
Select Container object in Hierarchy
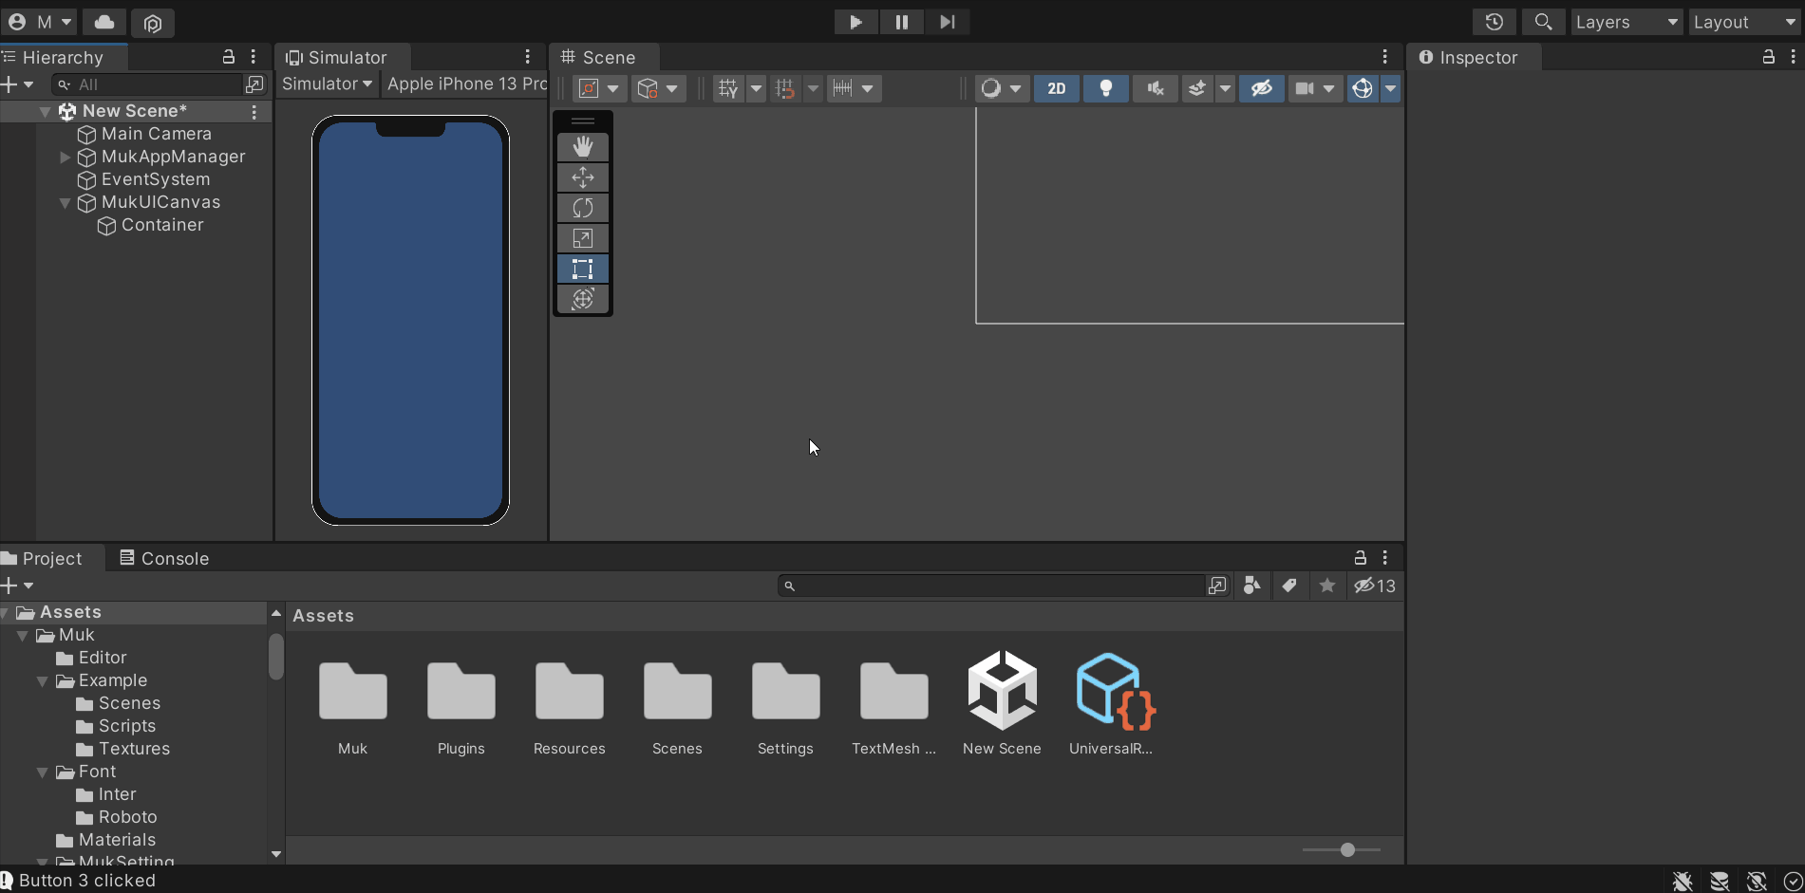click(x=161, y=225)
